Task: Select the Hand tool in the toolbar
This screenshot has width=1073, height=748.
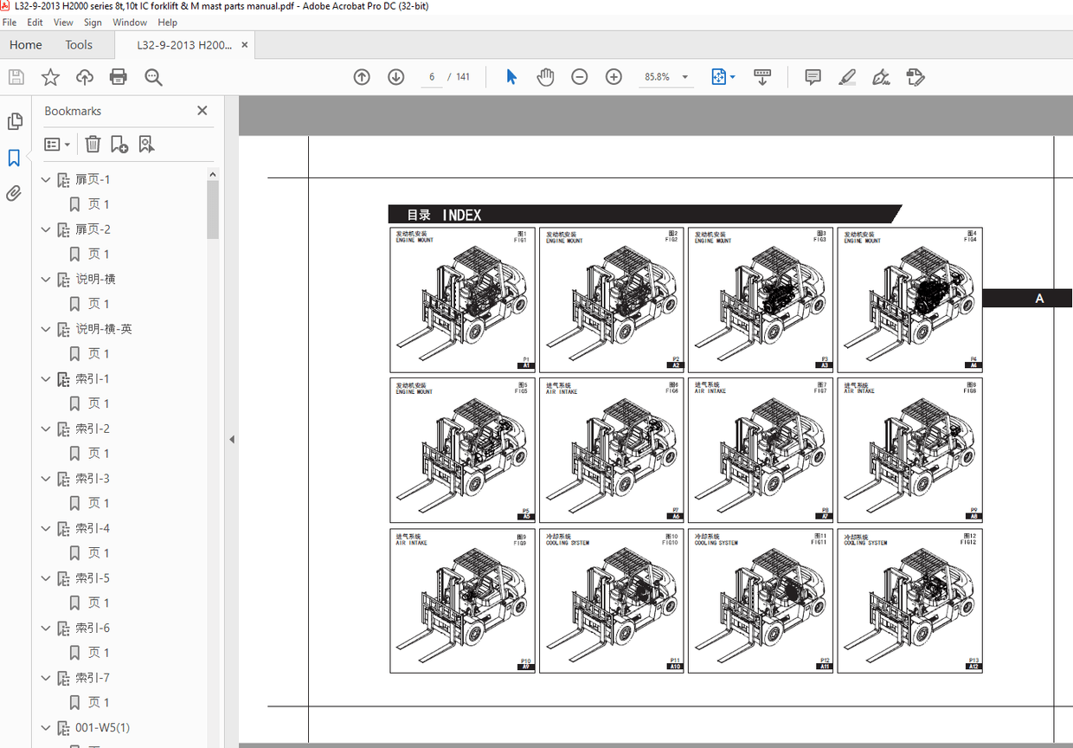Action: click(x=545, y=76)
